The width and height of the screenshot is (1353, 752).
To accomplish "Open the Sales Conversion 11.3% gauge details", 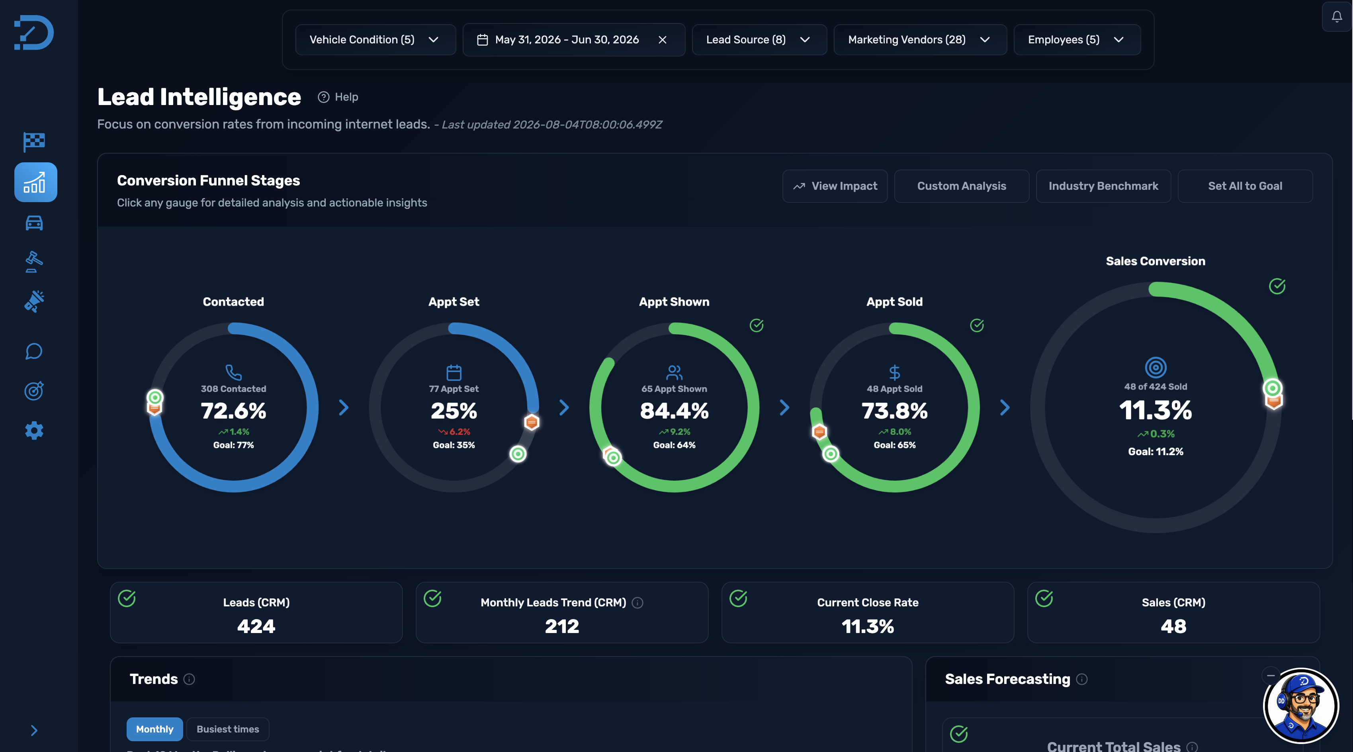I will pyautogui.click(x=1156, y=407).
